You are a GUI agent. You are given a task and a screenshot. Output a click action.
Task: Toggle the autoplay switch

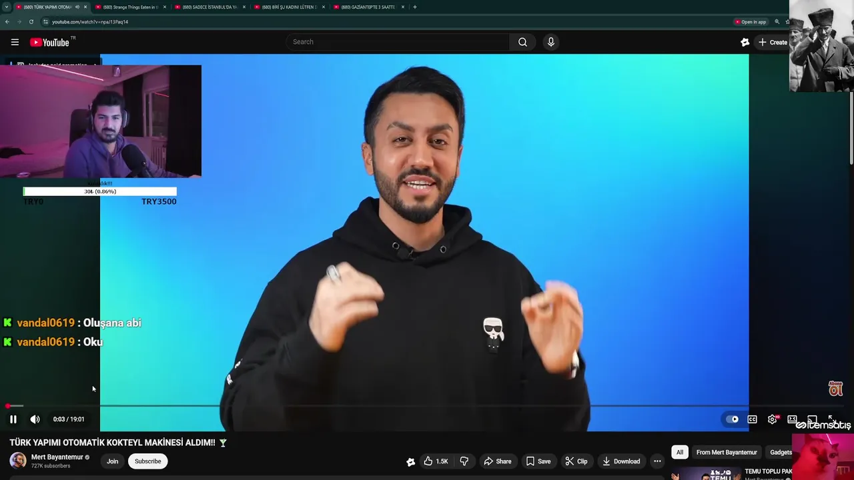coord(732,419)
